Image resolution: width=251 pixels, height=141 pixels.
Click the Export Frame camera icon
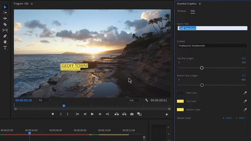click(132, 114)
